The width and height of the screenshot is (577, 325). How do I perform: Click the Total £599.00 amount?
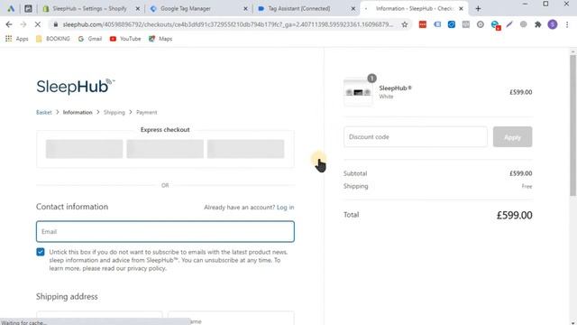coord(514,215)
